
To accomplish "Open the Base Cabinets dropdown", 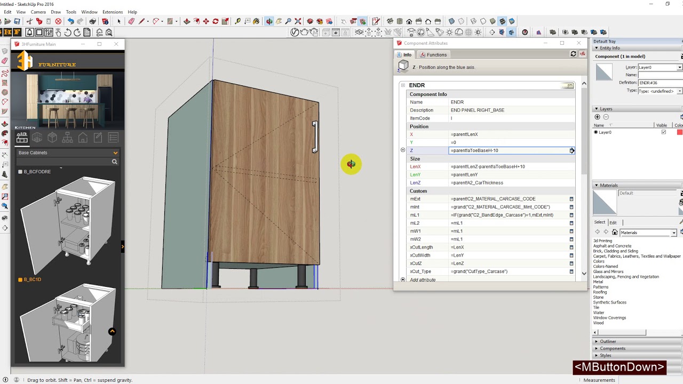I will [68, 153].
